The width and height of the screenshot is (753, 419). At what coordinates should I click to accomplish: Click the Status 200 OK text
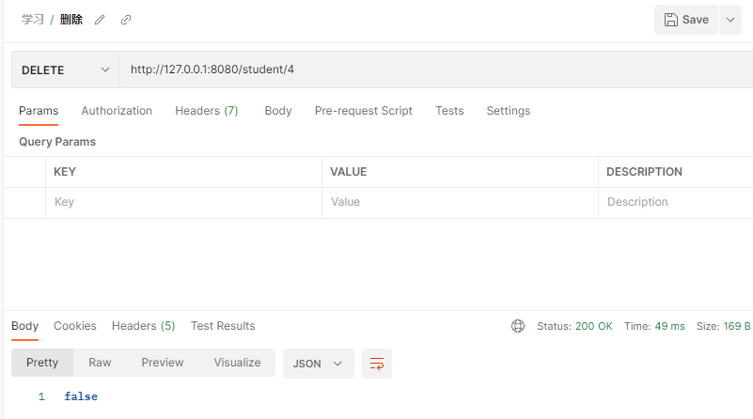tap(574, 326)
